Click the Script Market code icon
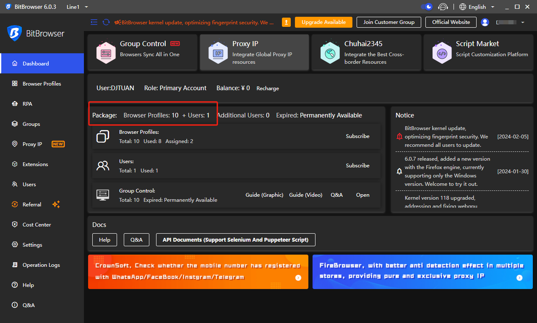This screenshot has width=537, height=323. [442, 52]
